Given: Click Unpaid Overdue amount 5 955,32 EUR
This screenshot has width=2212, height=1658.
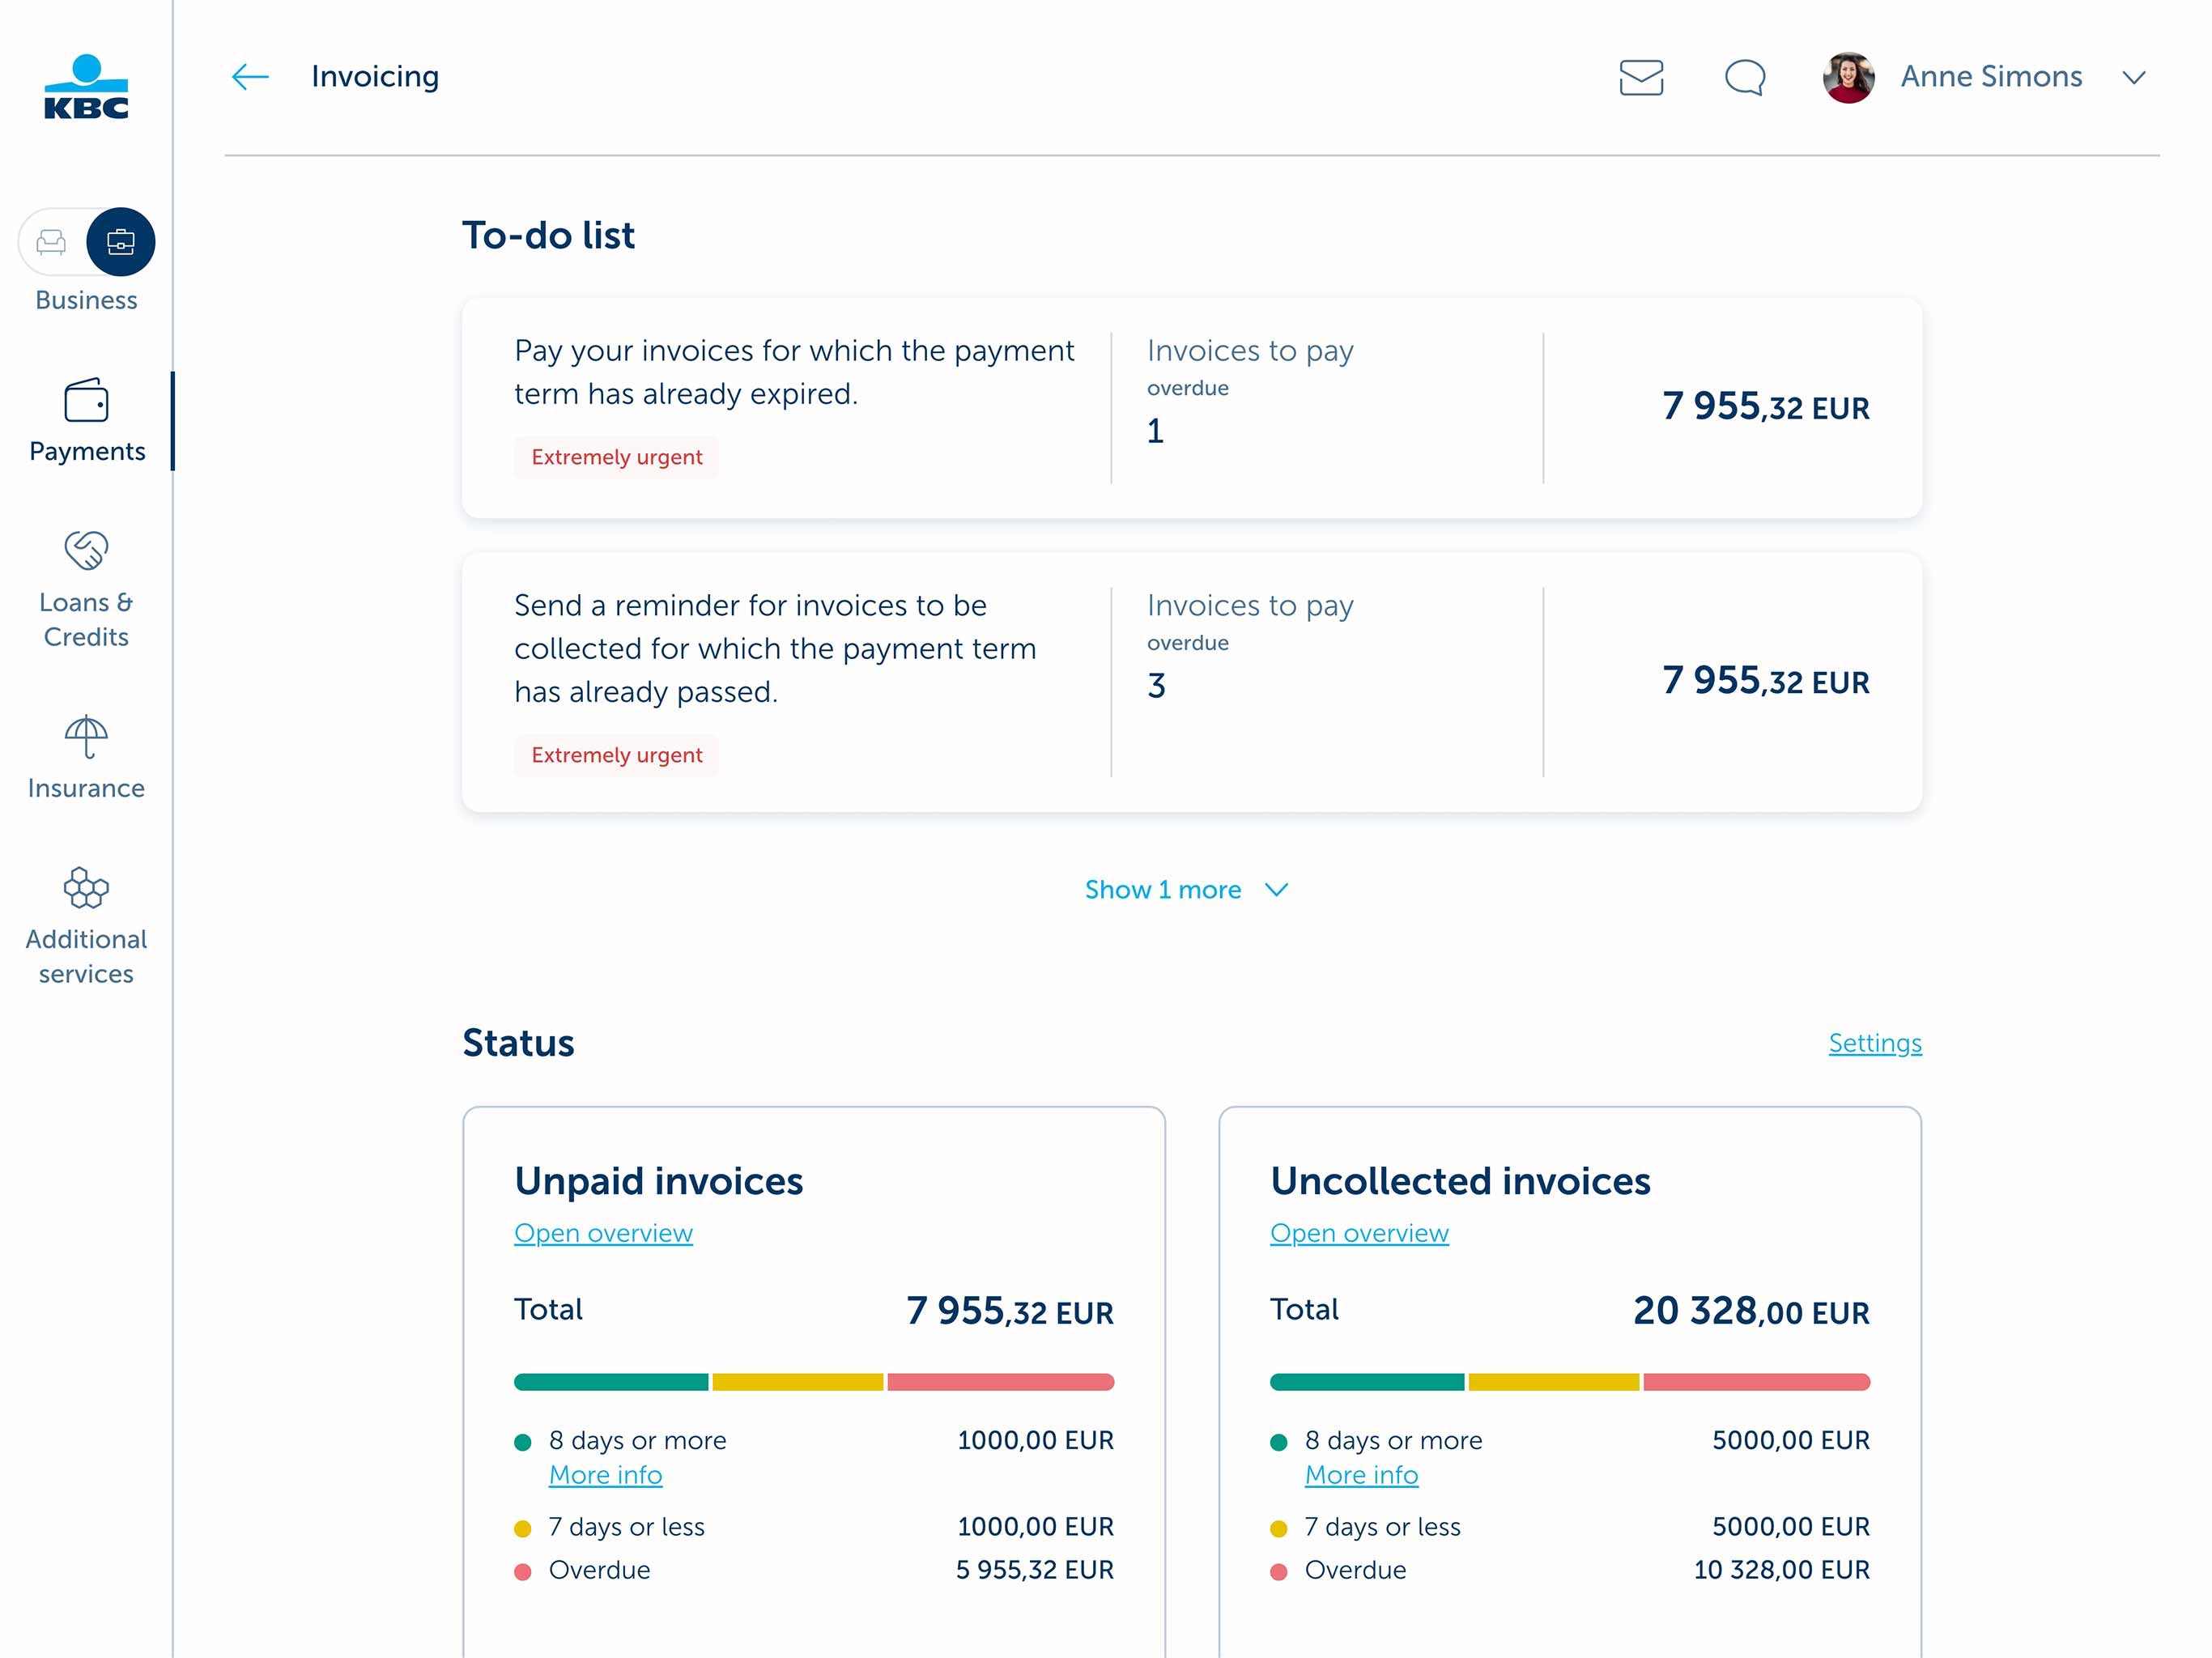Looking at the screenshot, I should coord(1035,1570).
